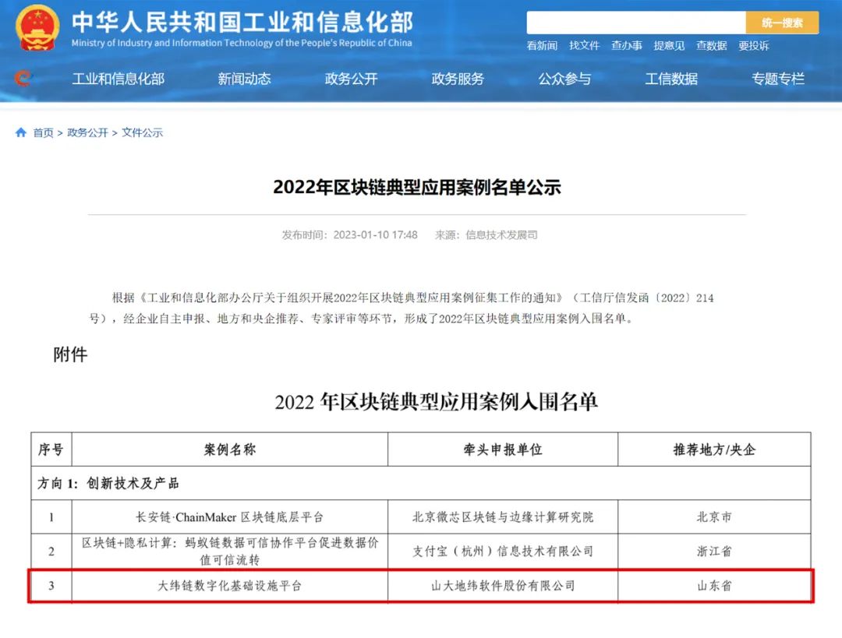Open the 政务公开 navigation menu
842x638 pixels.
(351, 79)
